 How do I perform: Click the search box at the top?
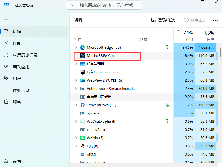(x=104, y=5)
